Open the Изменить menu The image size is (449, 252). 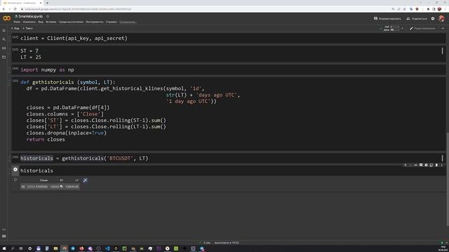click(x=29, y=22)
